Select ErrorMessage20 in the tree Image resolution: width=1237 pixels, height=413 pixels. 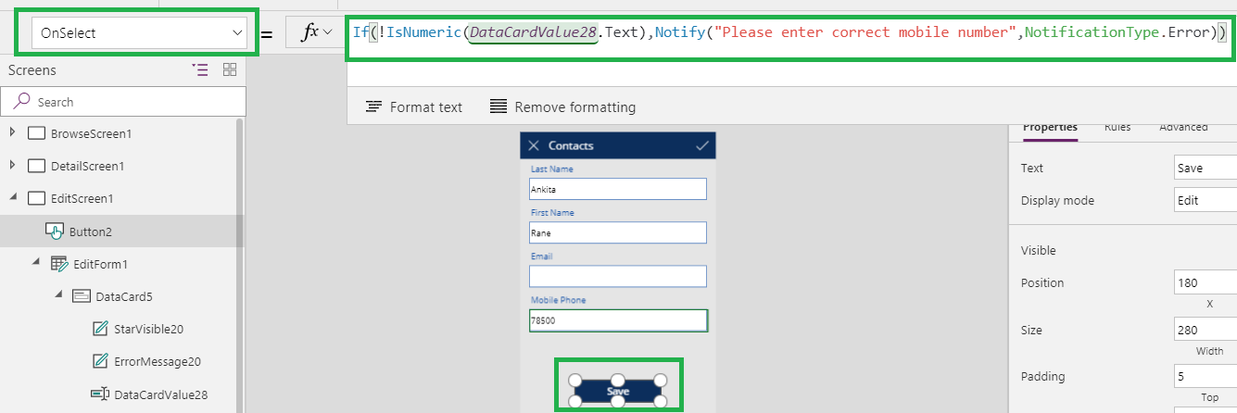pos(157,361)
